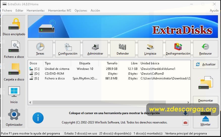Refresh list with Actualizar button
The image size is (221, 137).
pyautogui.click(x=205, y=64)
